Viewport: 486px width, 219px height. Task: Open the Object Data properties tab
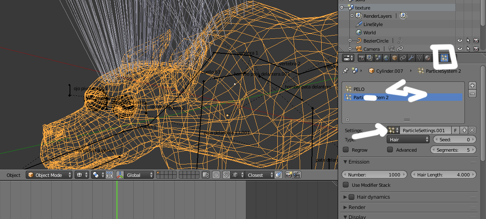[x=420, y=57]
